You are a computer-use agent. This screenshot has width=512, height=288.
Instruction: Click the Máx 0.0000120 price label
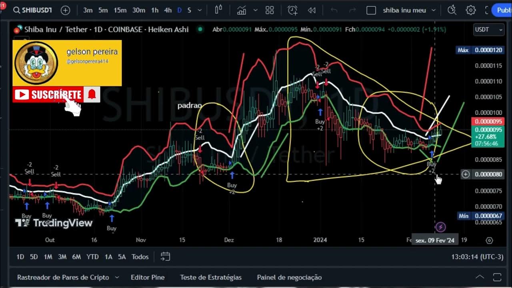click(x=480, y=50)
